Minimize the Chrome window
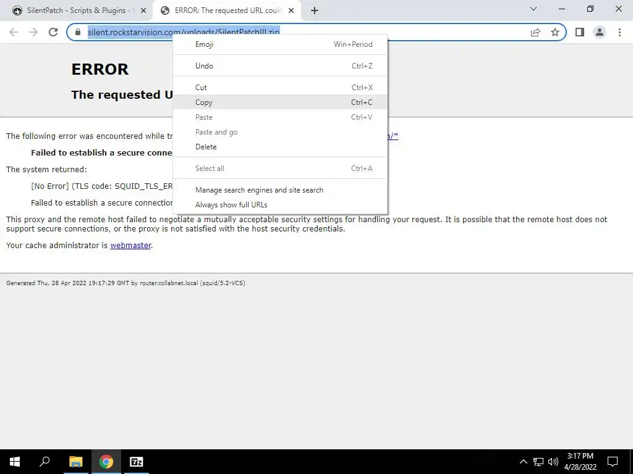This screenshot has width=633, height=474. (562, 9)
